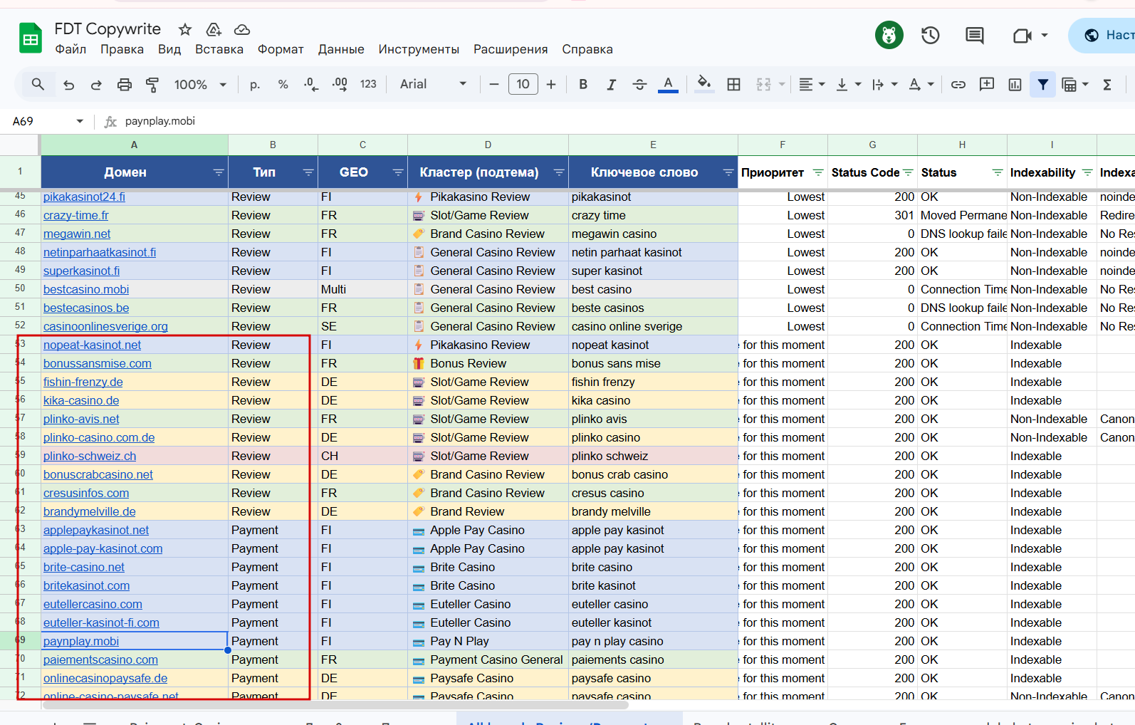Click the functions sigma icon
The height and width of the screenshot is (725, 1135).
1107,85
